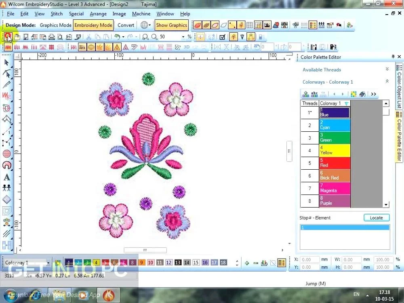Click the Convert button
Viewport: 404px width, 303px height.
126,25
